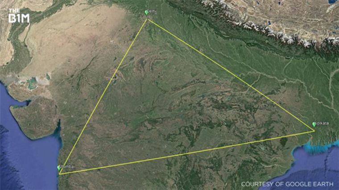Click the triangle vertex at Kolkata
The image size is (339, 190).
pyautogui.click(x=314, y=131)
